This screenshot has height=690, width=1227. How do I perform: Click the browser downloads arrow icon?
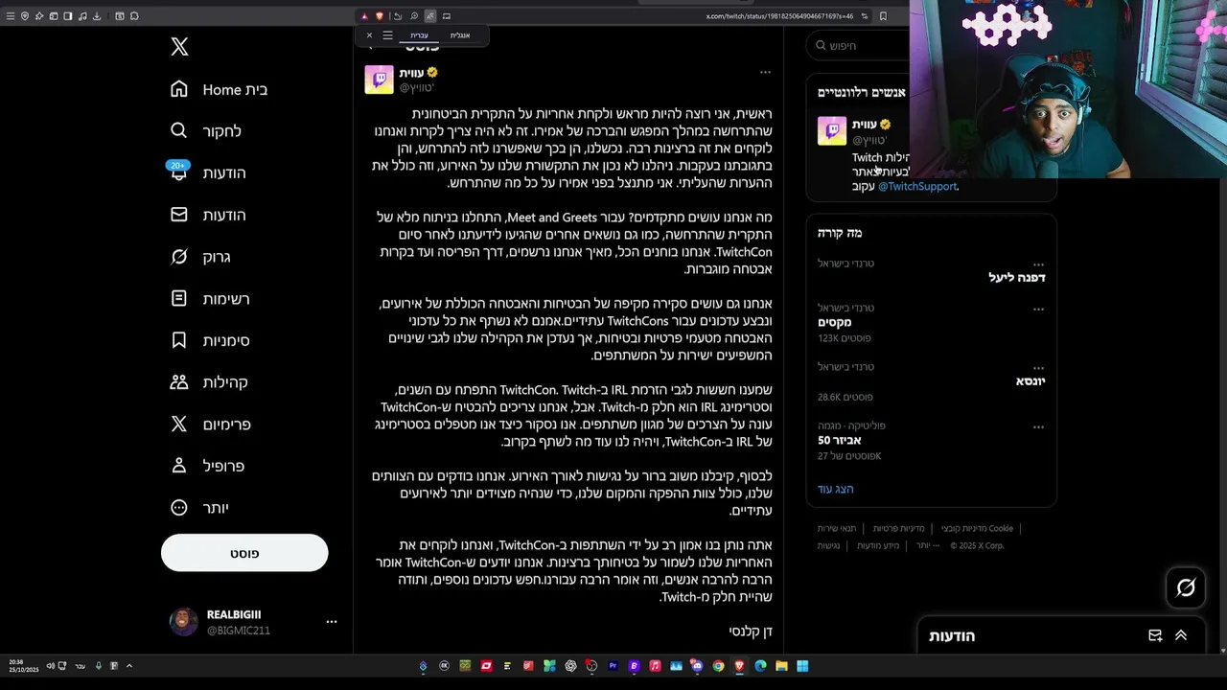click(97, 16)
